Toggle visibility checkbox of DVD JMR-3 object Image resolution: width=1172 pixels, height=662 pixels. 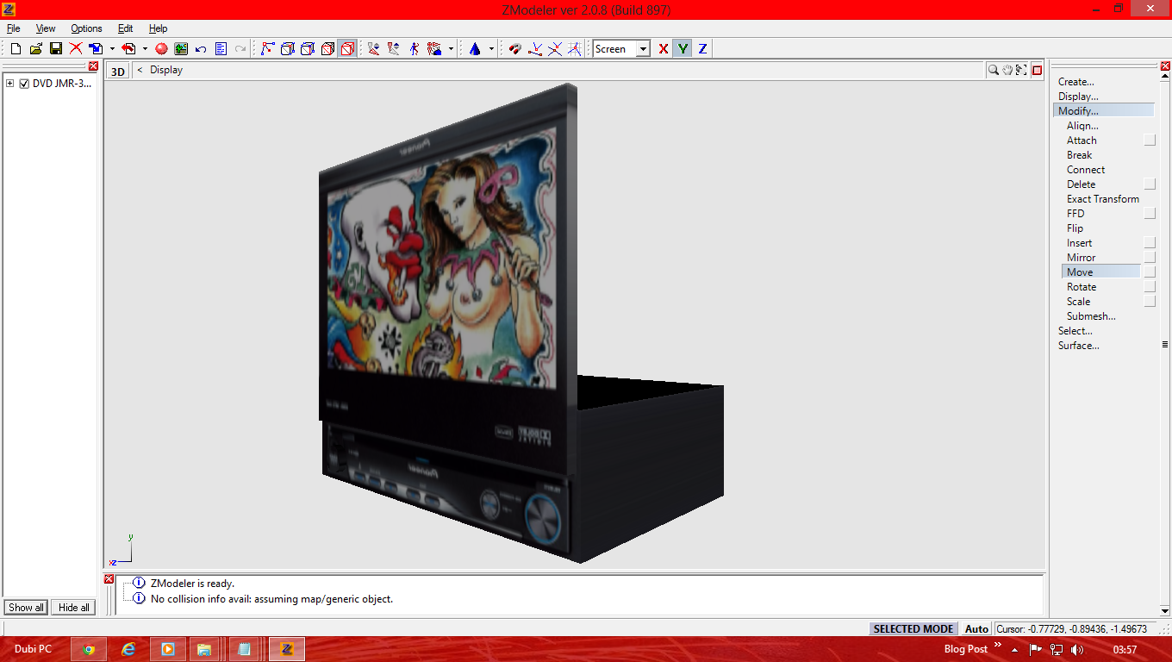point(24,84)
